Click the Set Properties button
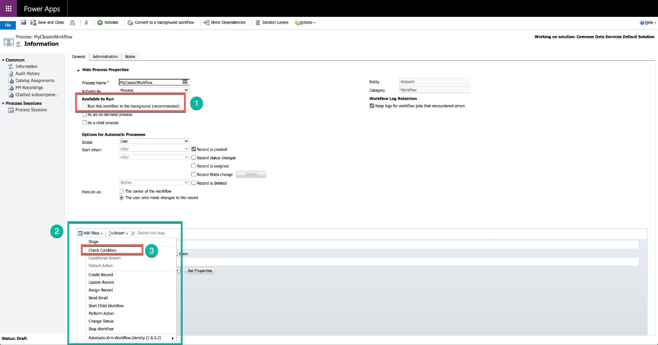The image size is (658, 345). point(199,270)
